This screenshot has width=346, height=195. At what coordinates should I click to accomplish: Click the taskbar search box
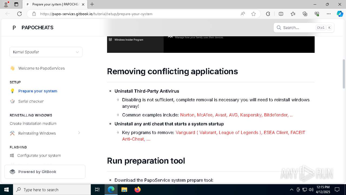[52, 190]
